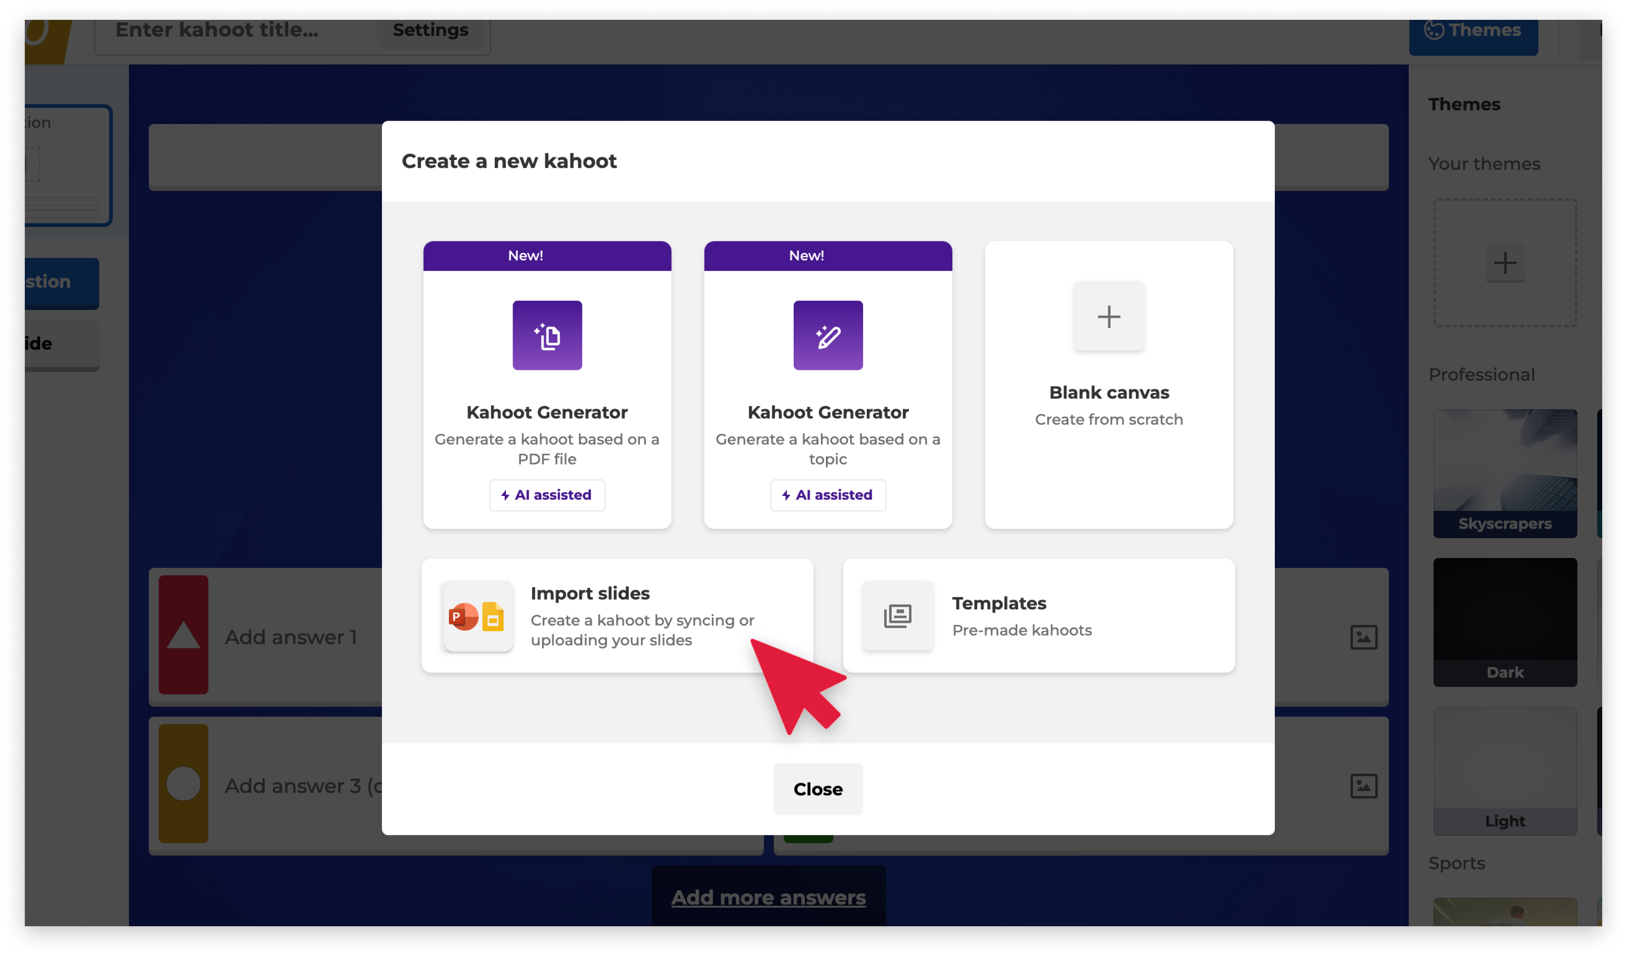Click the PowerPoint and Slides import icon
Viewport: 1627px width, 956px height.
point(478,616)
